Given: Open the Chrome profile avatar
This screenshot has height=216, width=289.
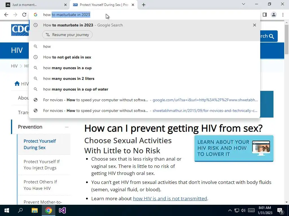Looking at the screenshot, I should [274, 15].
